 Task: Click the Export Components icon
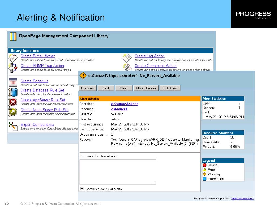pyautogui.click(x=13, y=126)
